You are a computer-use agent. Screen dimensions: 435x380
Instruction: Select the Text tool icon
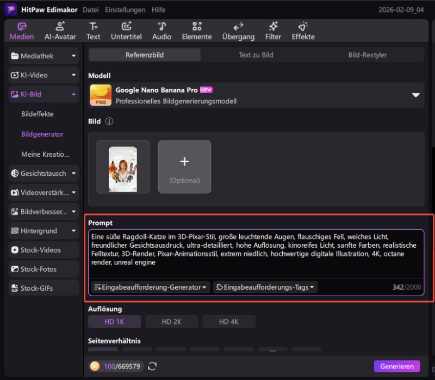tap(94, 31)
